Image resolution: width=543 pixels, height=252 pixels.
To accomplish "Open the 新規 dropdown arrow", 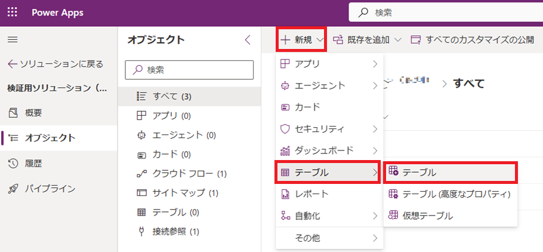I will [x=320, y=40].
